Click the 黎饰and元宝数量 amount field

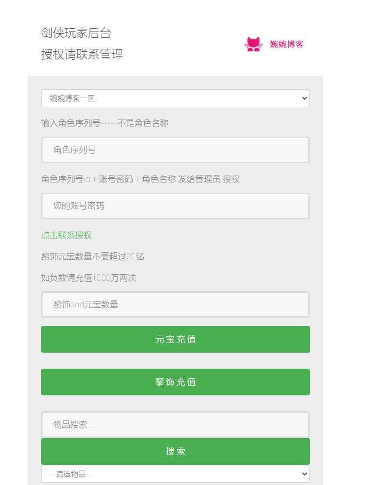point(176,305)
